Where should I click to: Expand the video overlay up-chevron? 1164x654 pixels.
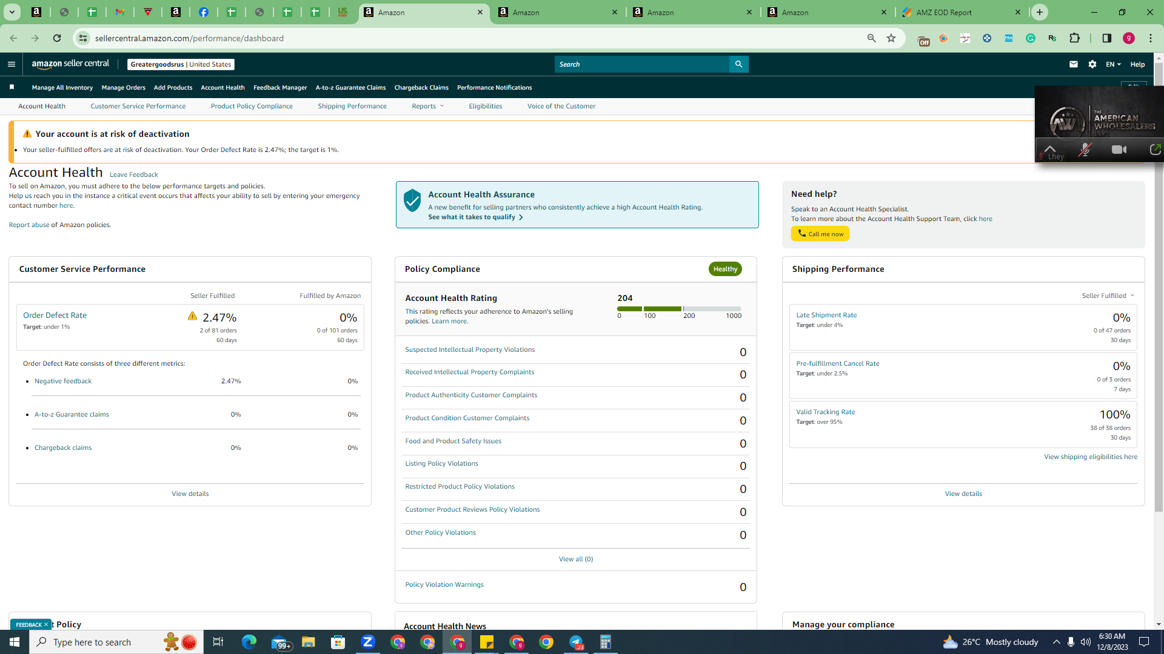click(1049, 149)
